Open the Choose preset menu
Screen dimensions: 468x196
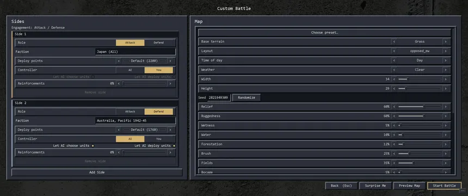pyautogui.click(x=324, y=33)
